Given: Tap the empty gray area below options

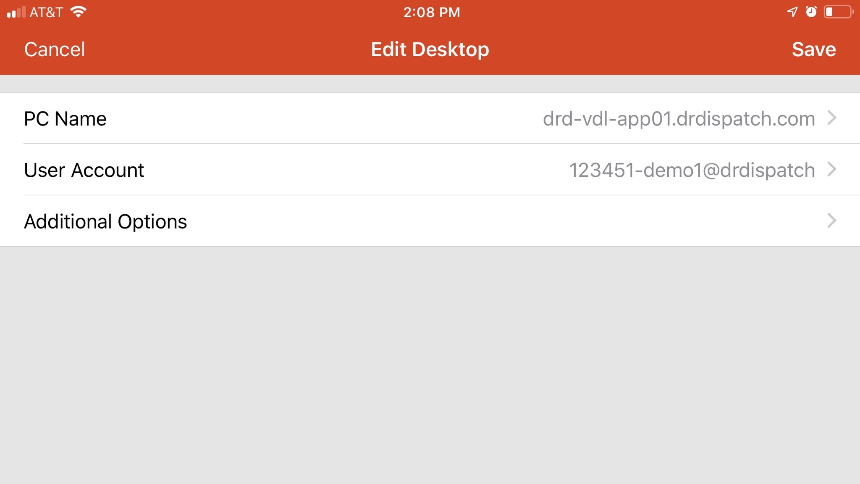Looking at the screenshot, I should tap(430, 365).
